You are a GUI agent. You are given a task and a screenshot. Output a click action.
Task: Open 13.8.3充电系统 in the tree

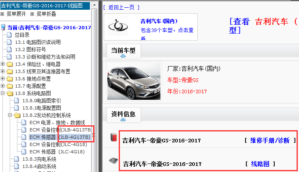[39, 159]
